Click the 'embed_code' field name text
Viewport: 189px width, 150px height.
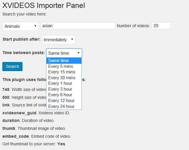click(15, 136)
